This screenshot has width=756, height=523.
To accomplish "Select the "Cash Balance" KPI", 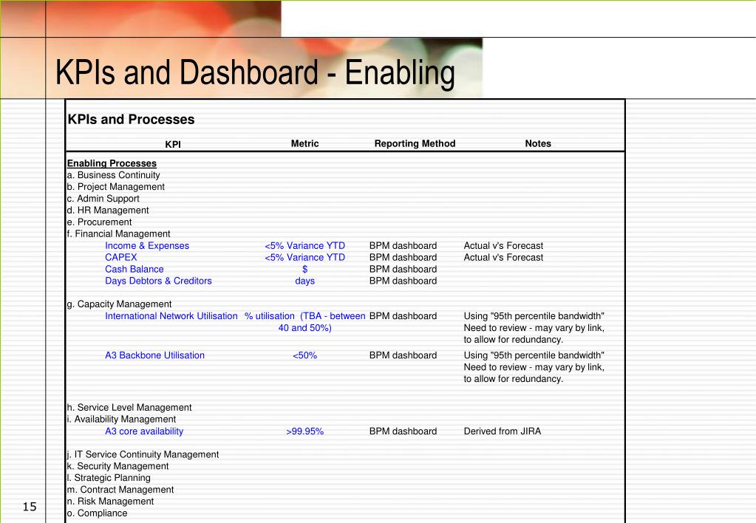I will [134, 269].
